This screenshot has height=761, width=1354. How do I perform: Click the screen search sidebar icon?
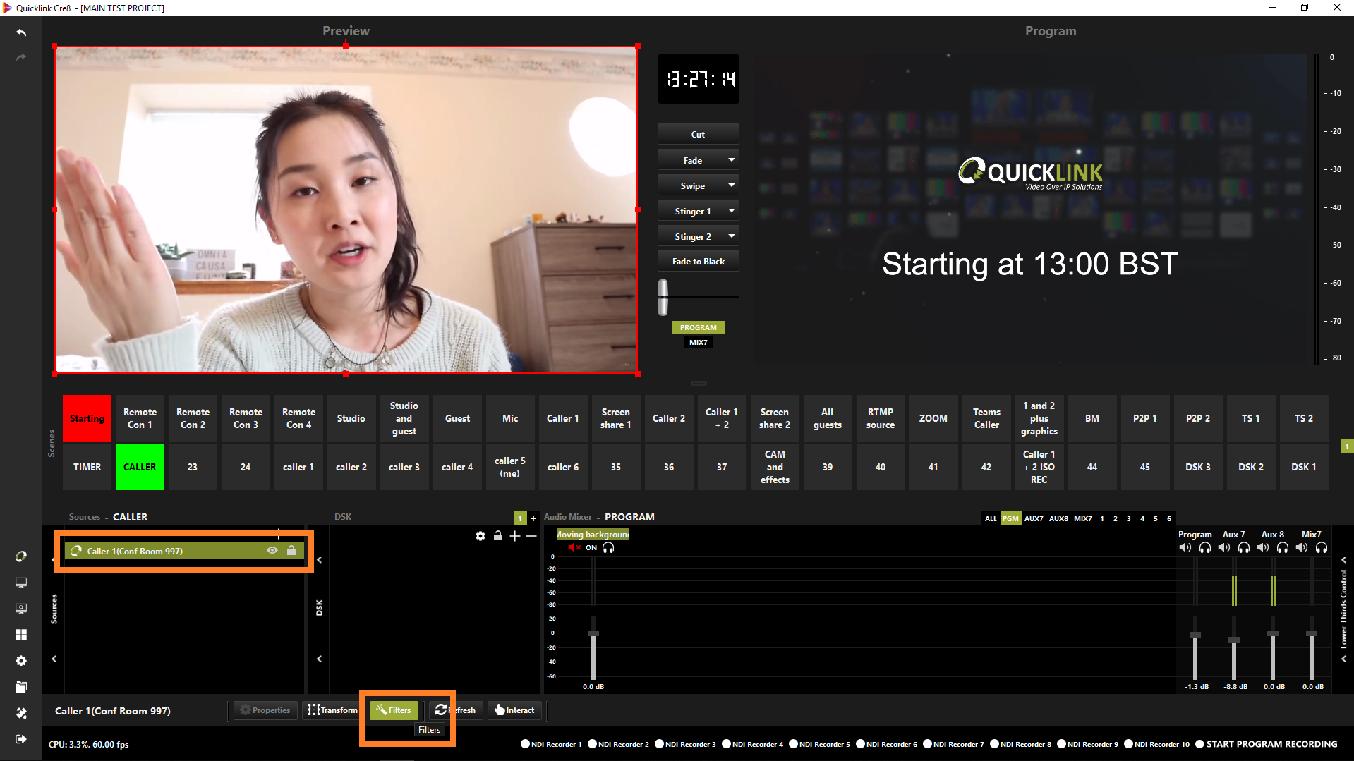click(21, 609)
